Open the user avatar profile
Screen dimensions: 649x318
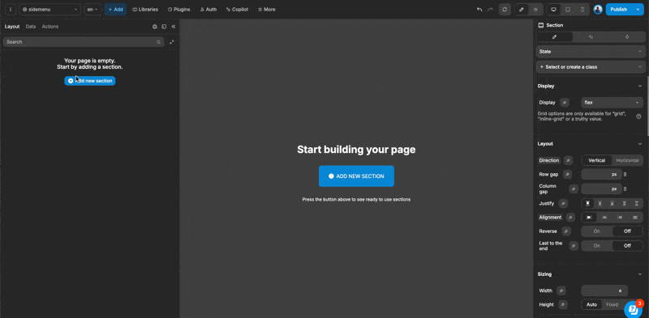598,10
